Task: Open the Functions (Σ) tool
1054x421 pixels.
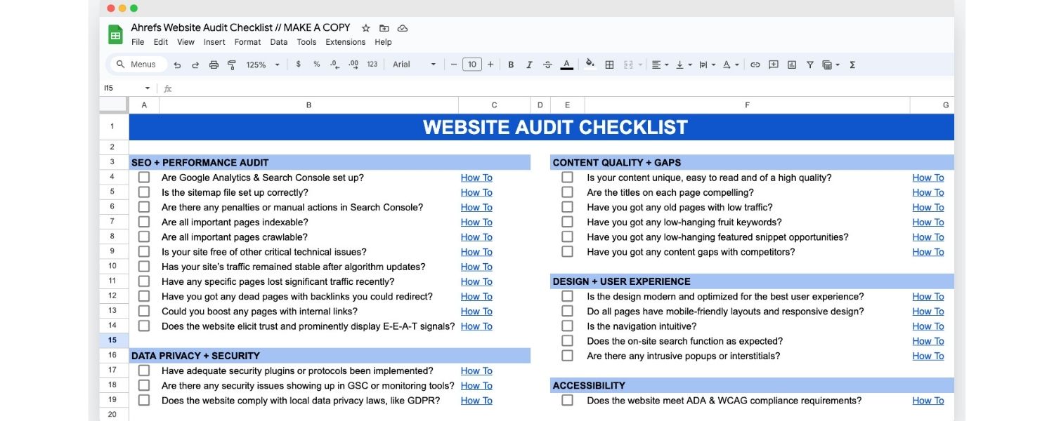Action: 851,64
